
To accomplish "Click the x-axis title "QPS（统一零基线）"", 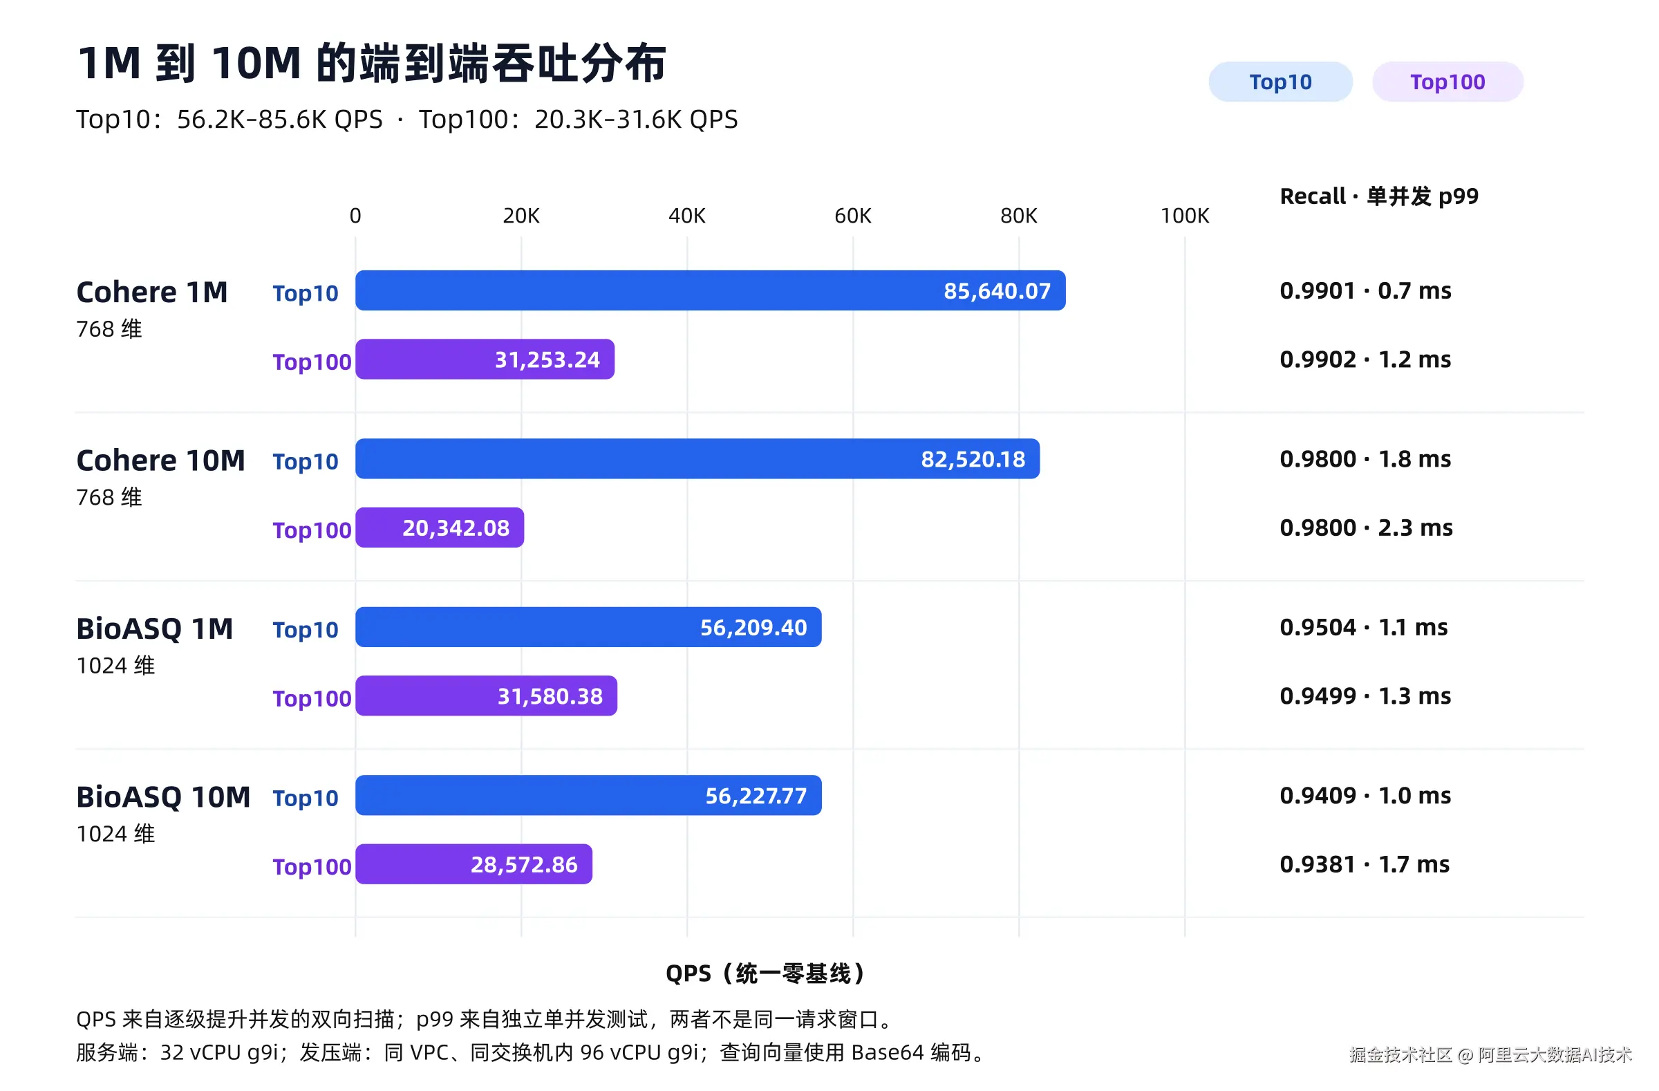I will click(765, 974).
